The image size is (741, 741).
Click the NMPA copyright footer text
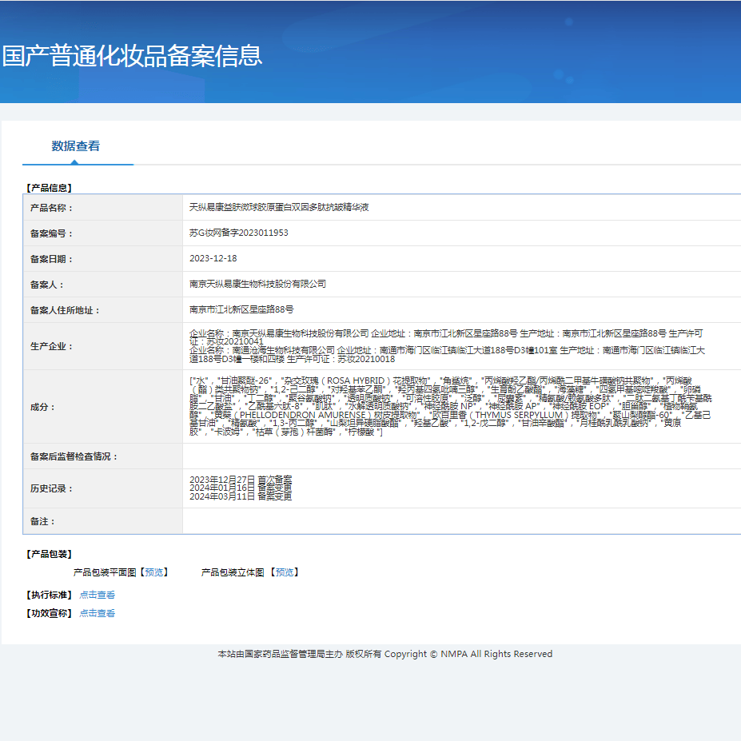point(384,654)
